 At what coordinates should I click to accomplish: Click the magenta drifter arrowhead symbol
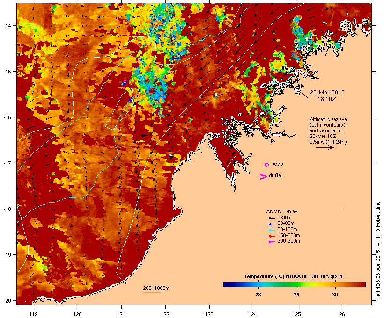point(263,177)
